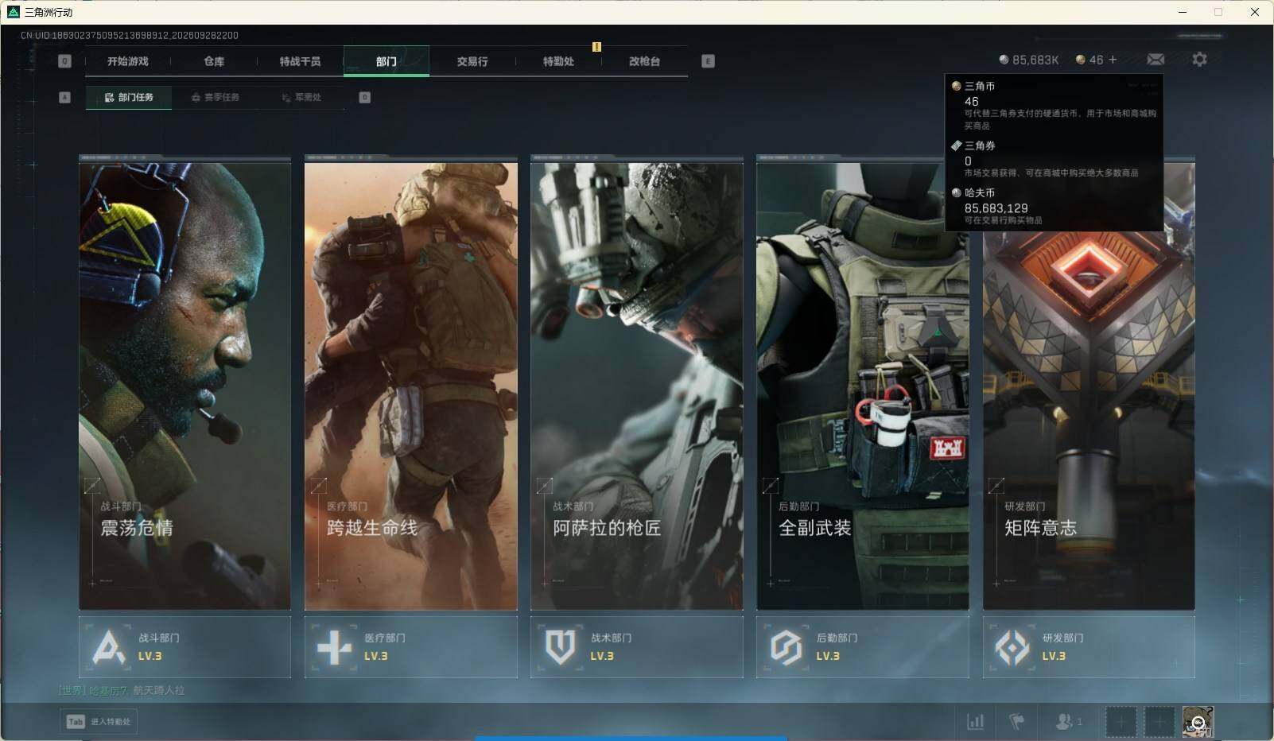This screenshot has height=741, width=1274.
Task: Click the 战术部门 LV.3 department button
Action: (637, 647)
